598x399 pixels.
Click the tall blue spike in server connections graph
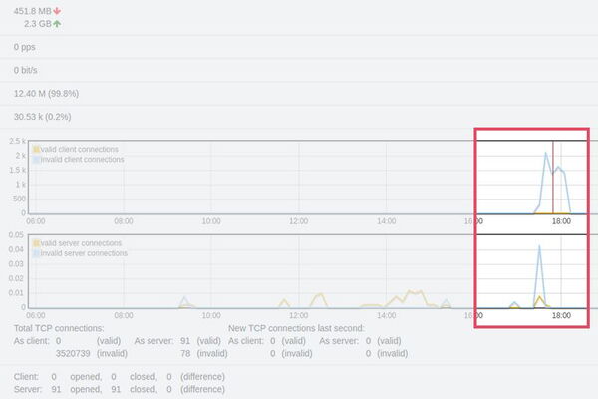pos(539,247)
